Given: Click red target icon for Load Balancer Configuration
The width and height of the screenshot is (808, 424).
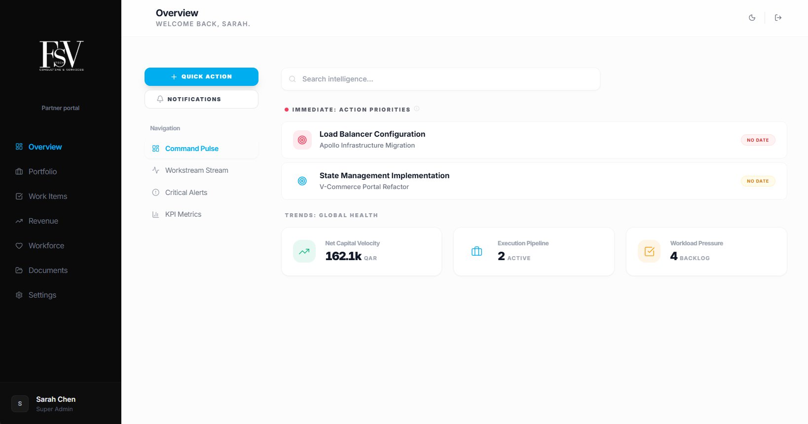Looking at the screenshot, I should (302, 140).
